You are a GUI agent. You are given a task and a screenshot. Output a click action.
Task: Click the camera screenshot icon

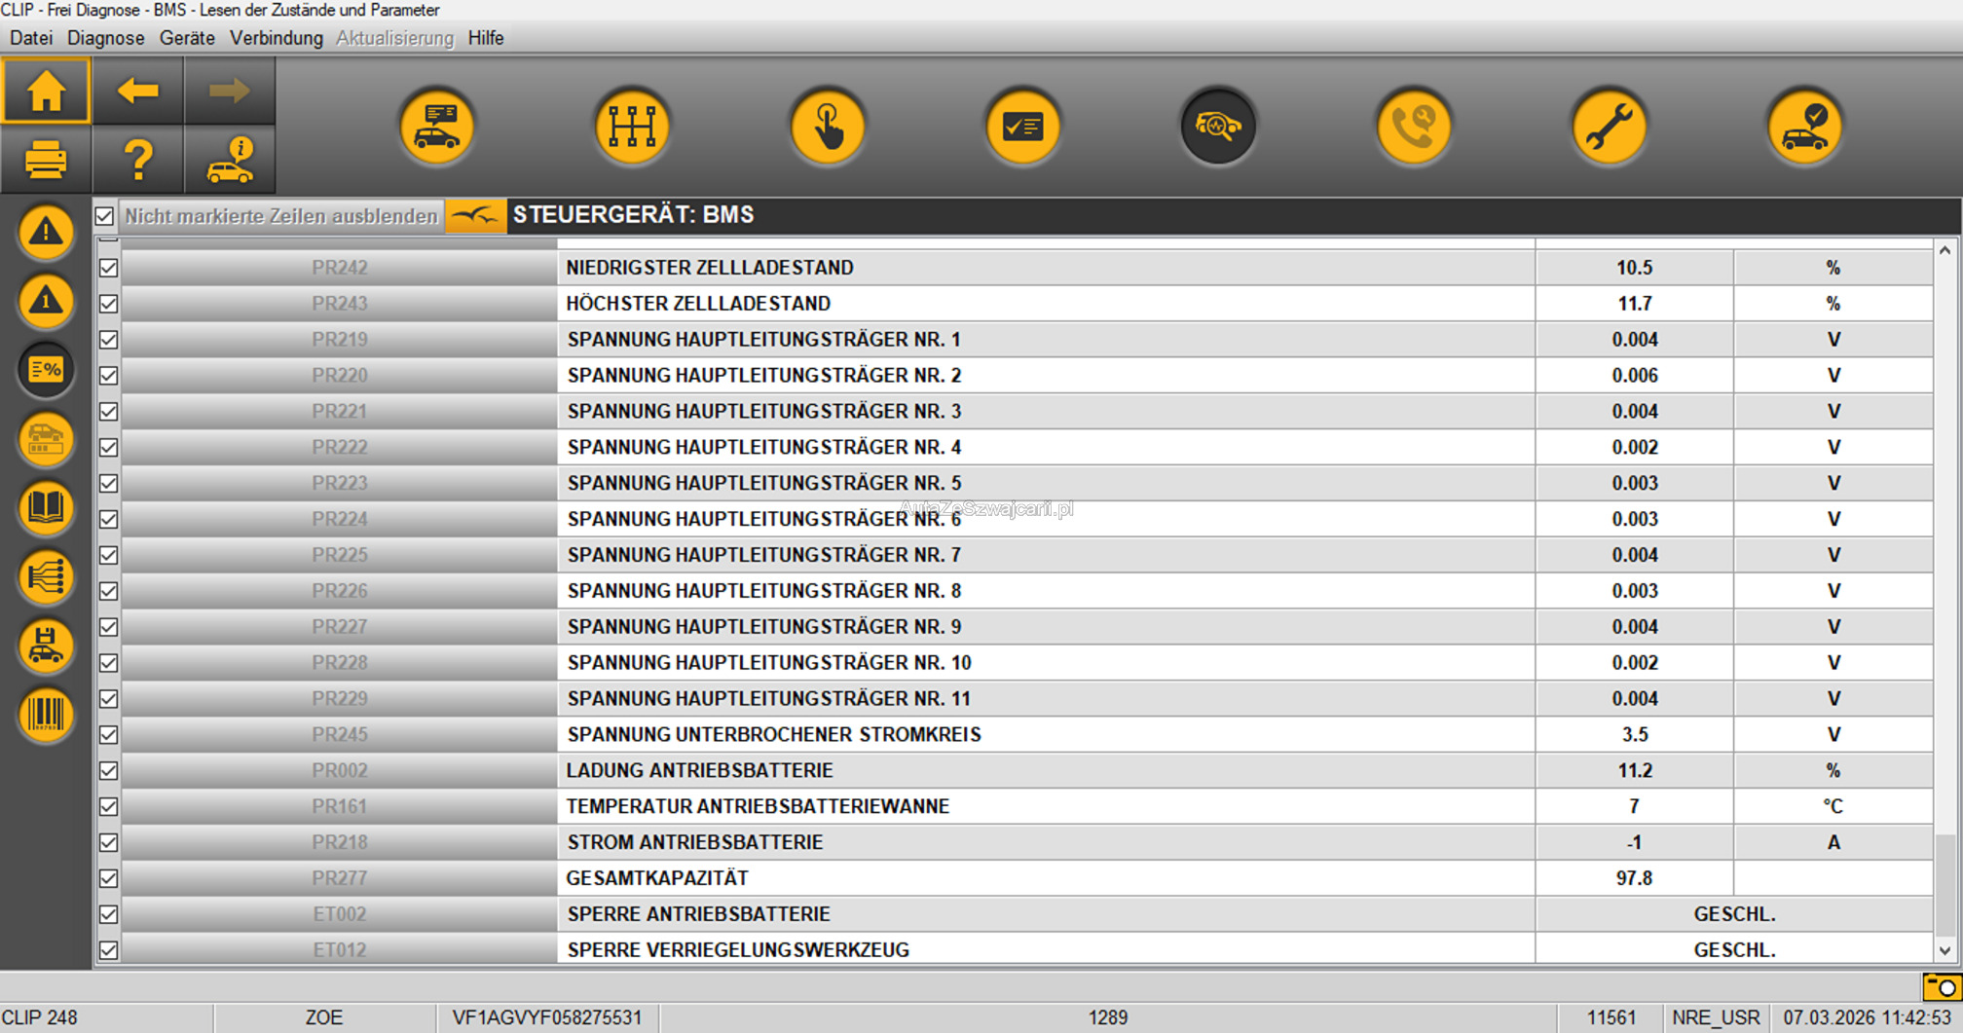[1941, 987]
